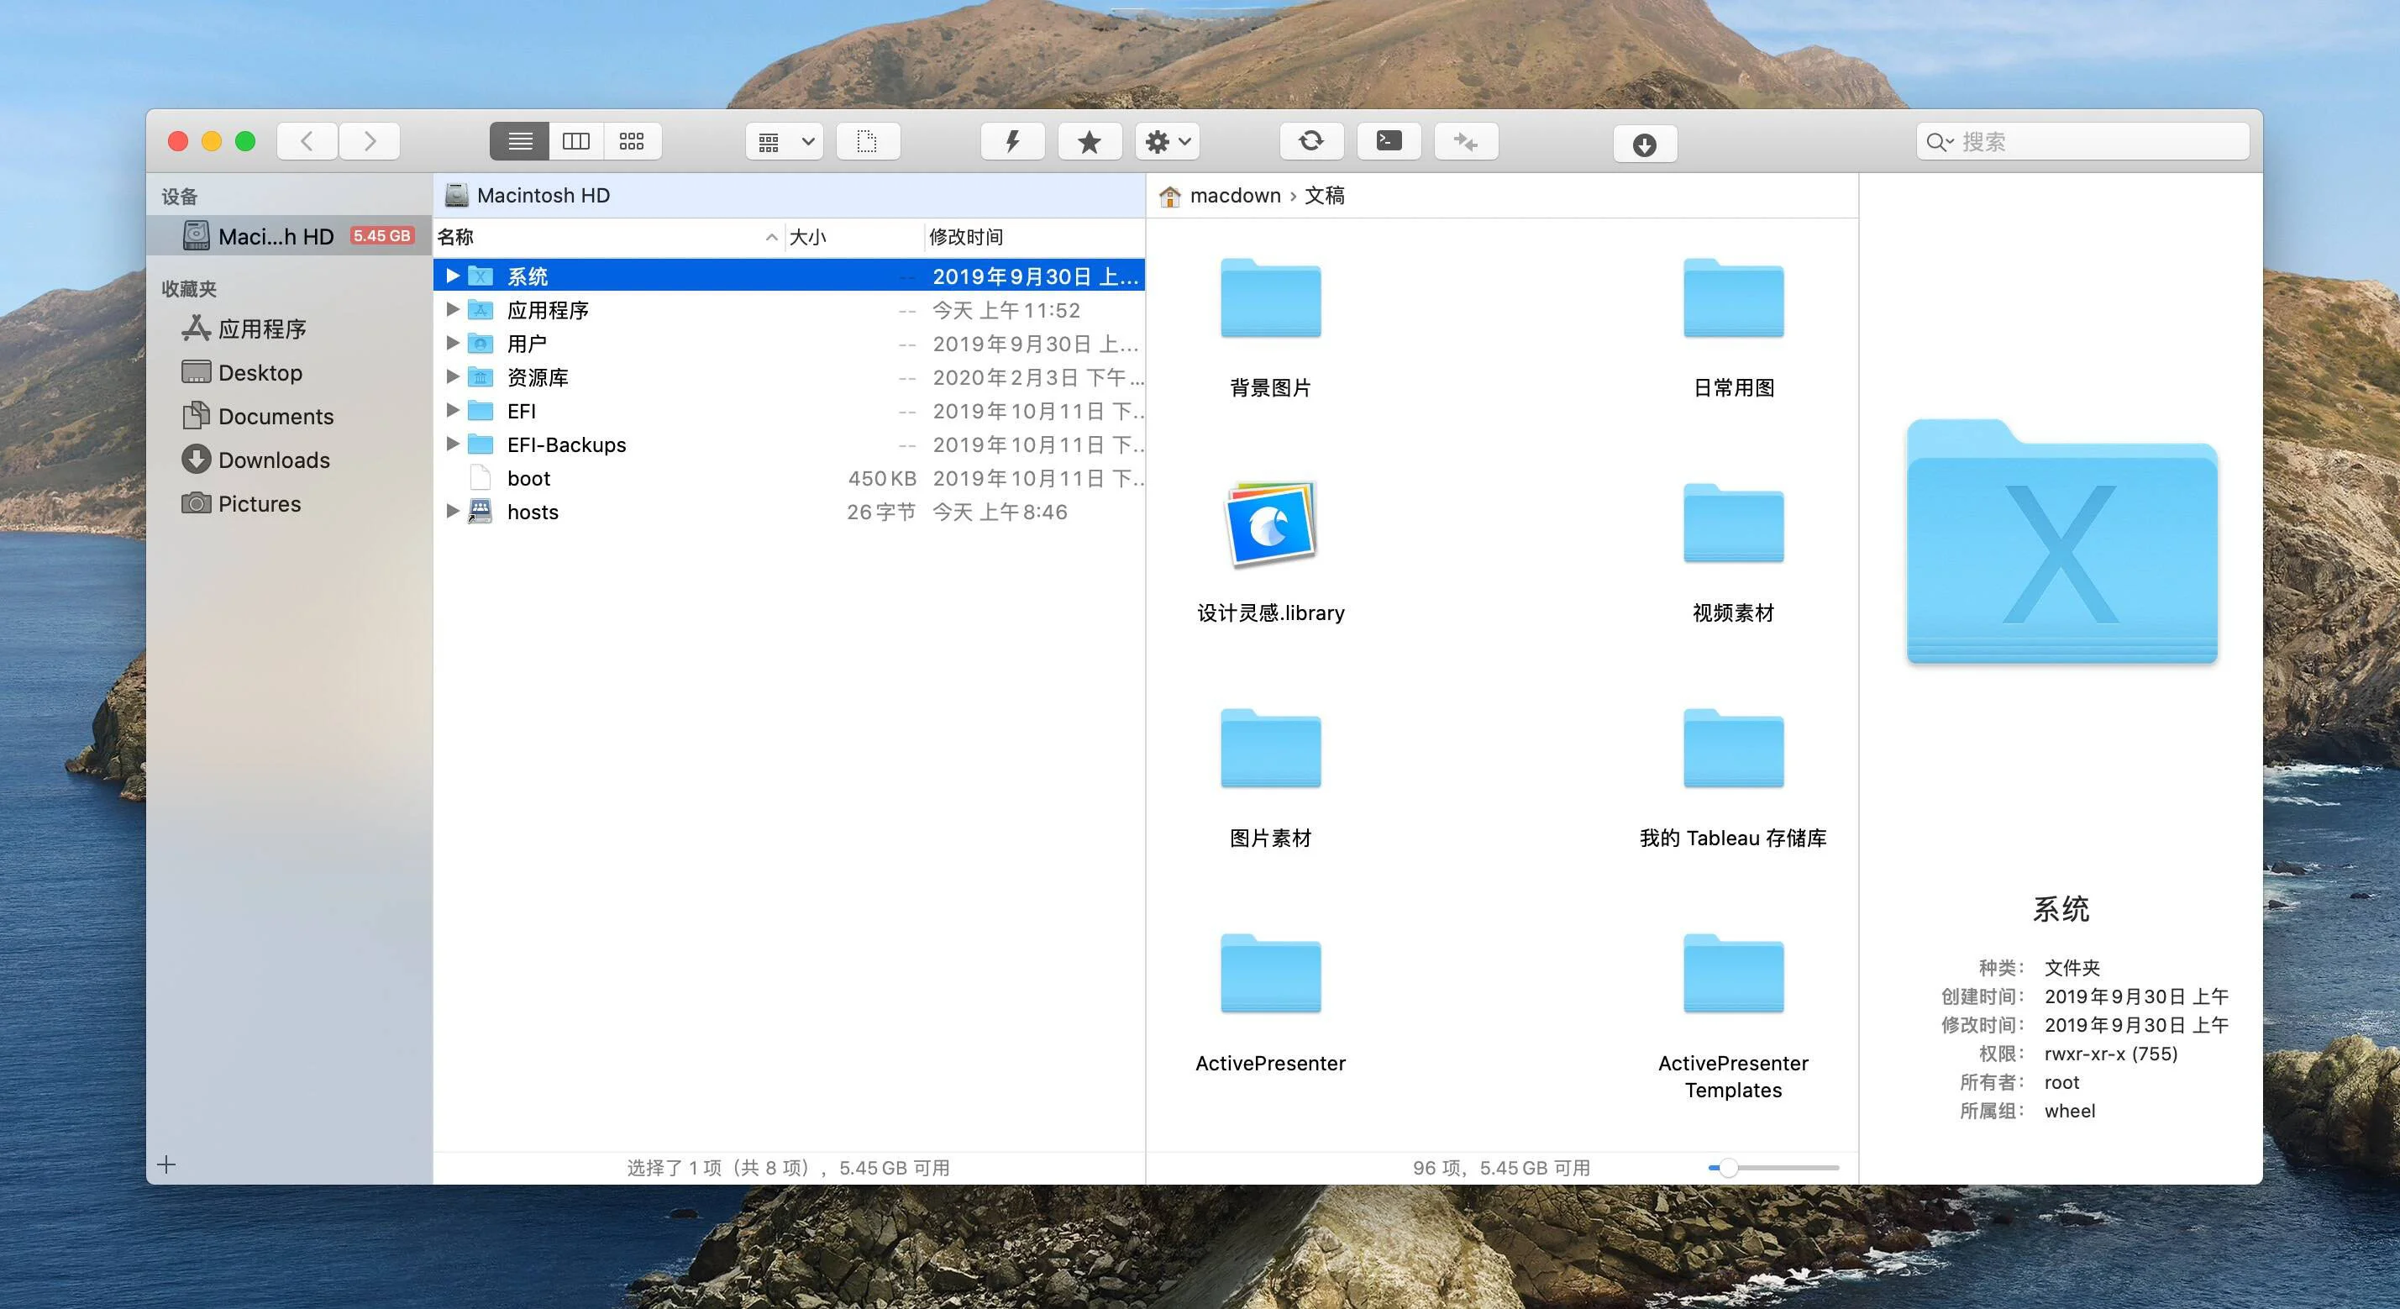Open the terminal icon in toolbar
Screen dimensions: 2400x1309
pyautogui.click(x=1389, y=140)
